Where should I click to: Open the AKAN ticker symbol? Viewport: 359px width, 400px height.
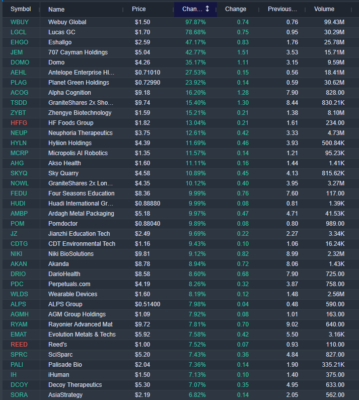tap(19, 264)
